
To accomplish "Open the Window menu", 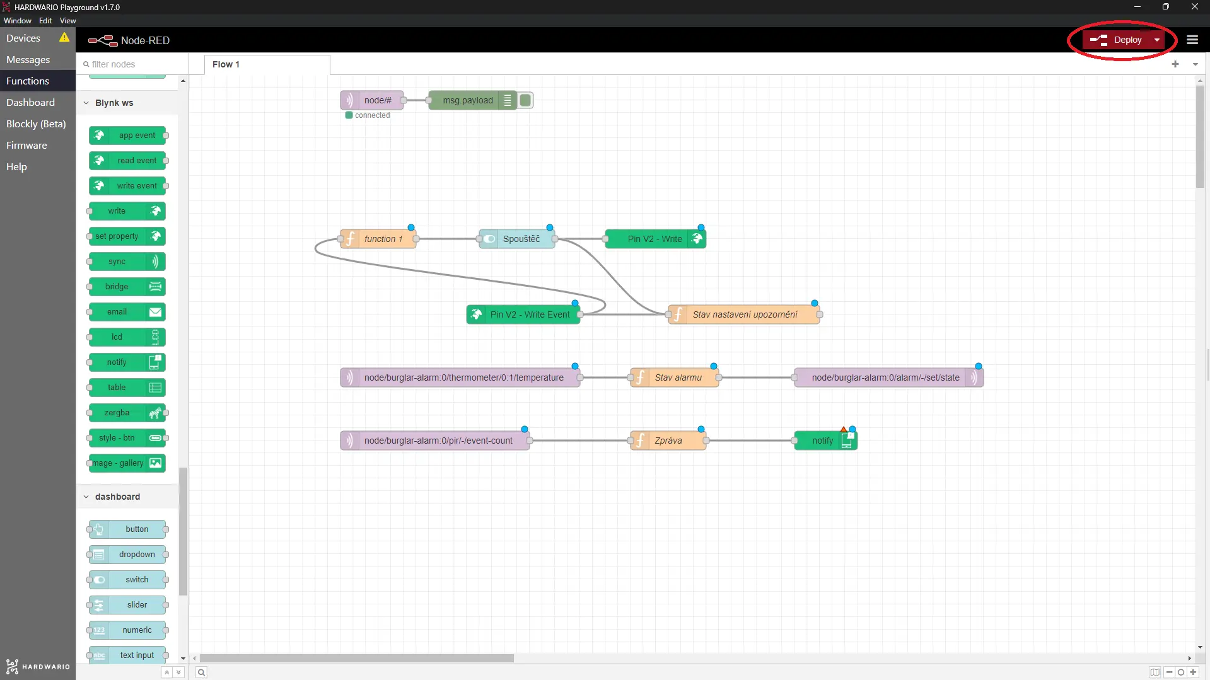I will click(17, 21).
